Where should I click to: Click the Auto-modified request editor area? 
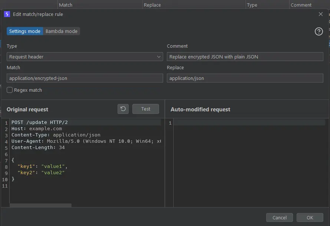[x=250, y=163]
